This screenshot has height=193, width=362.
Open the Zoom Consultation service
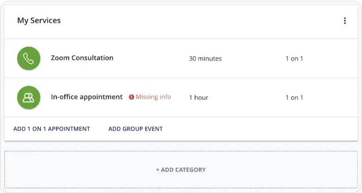[x=82, y=58]
